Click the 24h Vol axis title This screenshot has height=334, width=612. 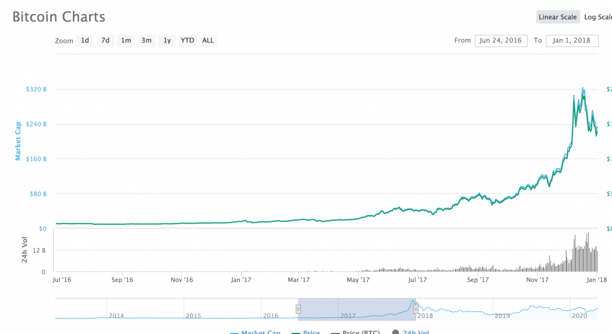25,249
